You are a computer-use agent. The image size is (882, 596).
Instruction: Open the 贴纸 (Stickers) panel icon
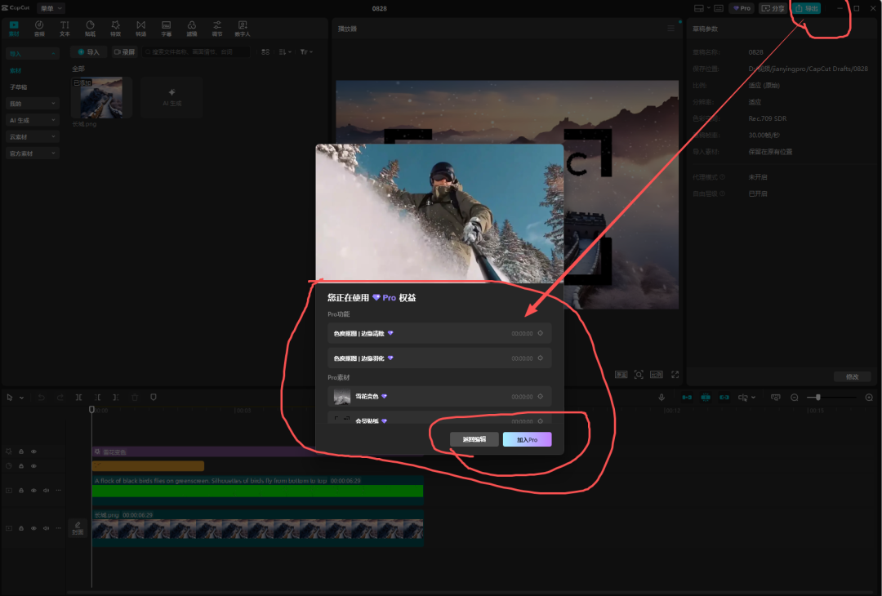point(90,29)
